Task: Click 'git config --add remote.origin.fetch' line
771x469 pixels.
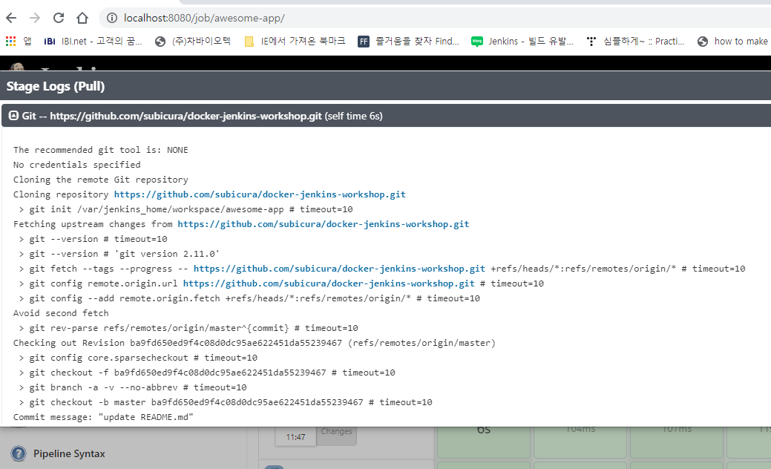Action: 249,298
